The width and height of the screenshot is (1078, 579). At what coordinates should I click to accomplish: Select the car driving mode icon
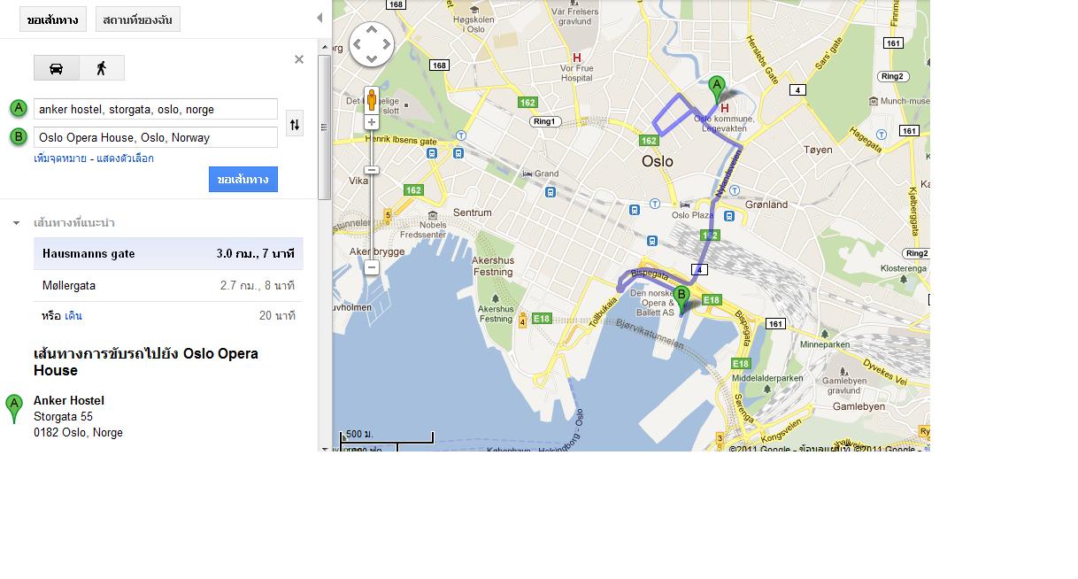(57, 68)
